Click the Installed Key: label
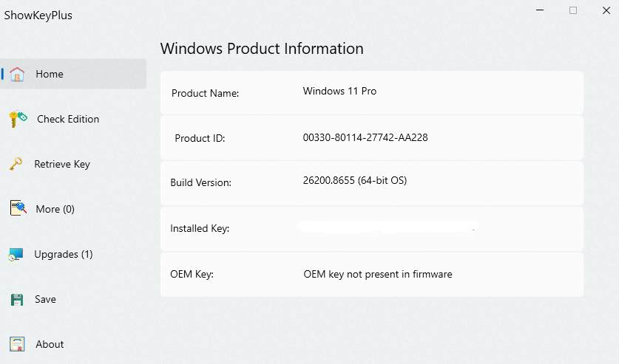 [200, 228]
